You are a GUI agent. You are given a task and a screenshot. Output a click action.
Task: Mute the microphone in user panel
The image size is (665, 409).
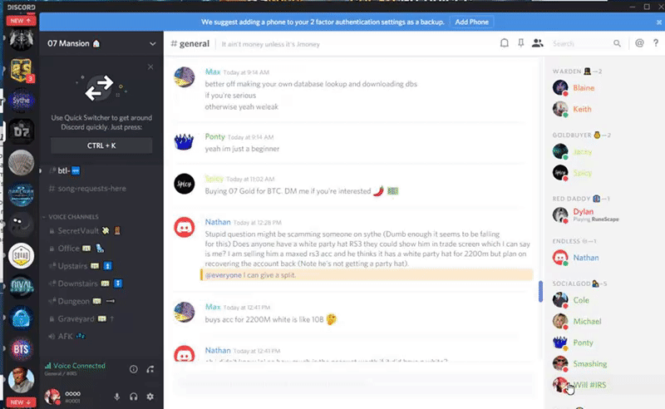pyautogui.click(x=116, y=397)
